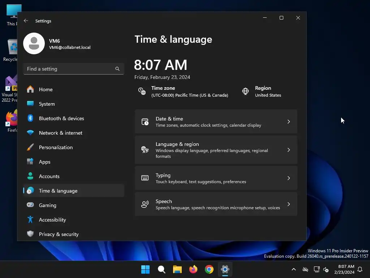This screenshot has width=370, height=278.
Task: Click the Personalization paintbrush icon
Action: pyautogui.click(x=30, y=147)
